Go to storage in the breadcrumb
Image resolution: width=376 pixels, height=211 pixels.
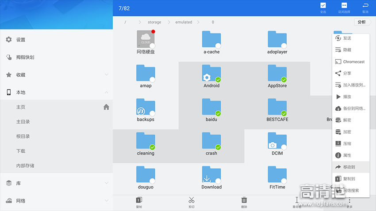154,22
